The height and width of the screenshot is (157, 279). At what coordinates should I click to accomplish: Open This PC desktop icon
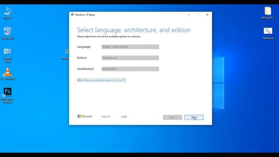point(7,13)
